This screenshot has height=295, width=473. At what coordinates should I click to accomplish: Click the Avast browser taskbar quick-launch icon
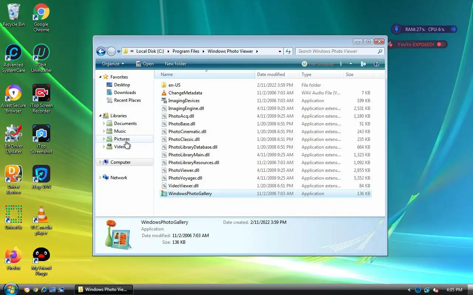27,289
